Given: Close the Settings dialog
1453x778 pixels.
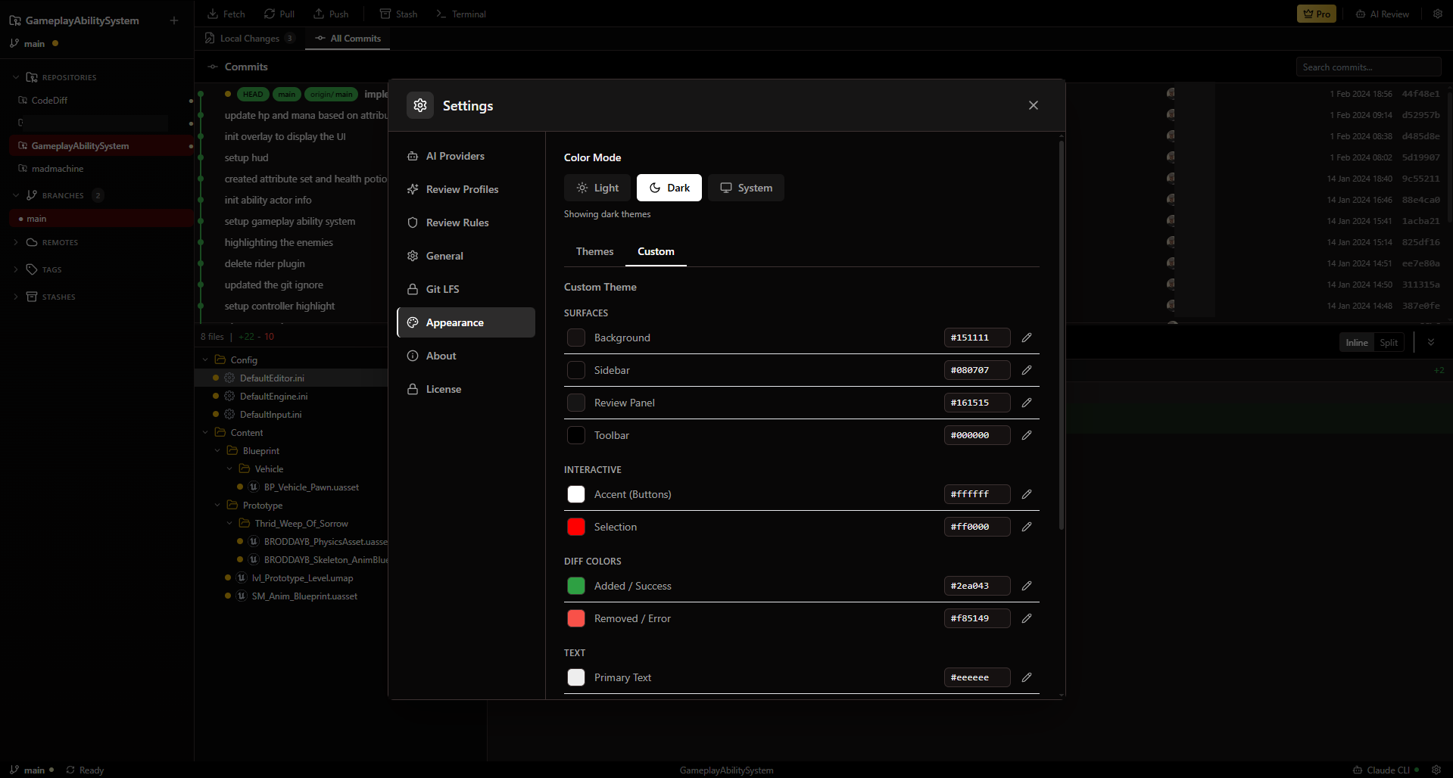Looking at the screenshot, I should point(1034,105).
